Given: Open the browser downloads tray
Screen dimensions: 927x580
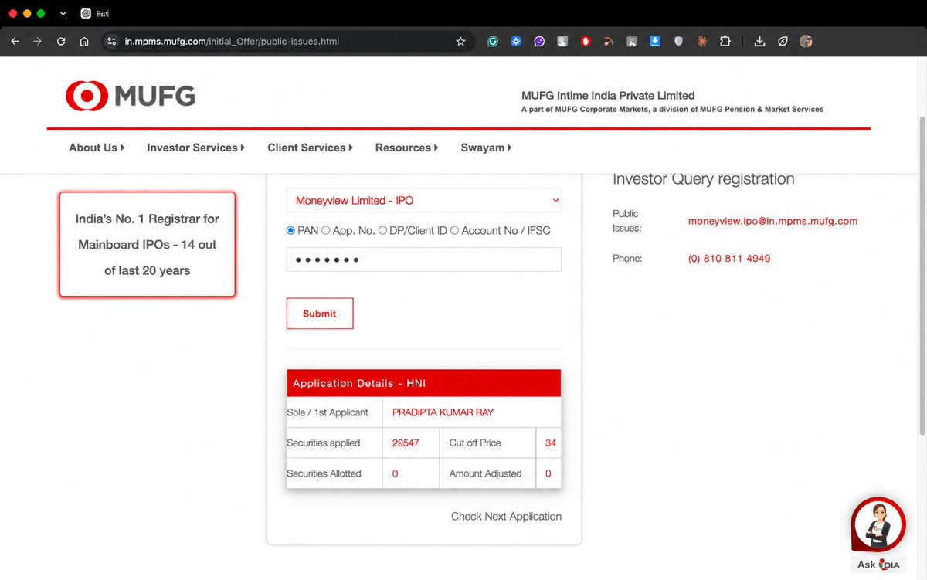Looking at the screenshot, I should coord(759,42).
